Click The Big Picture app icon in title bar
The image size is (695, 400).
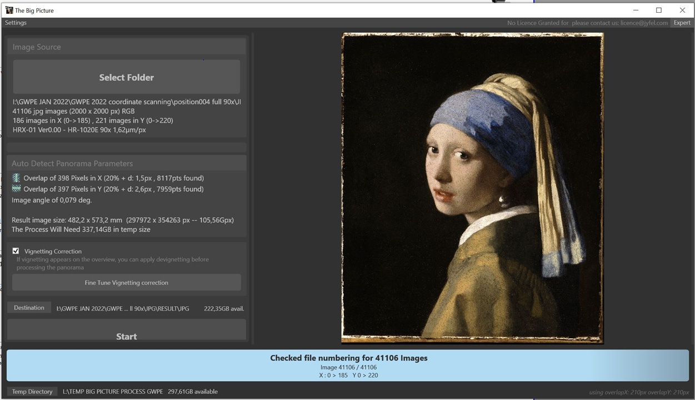[9, 10]
